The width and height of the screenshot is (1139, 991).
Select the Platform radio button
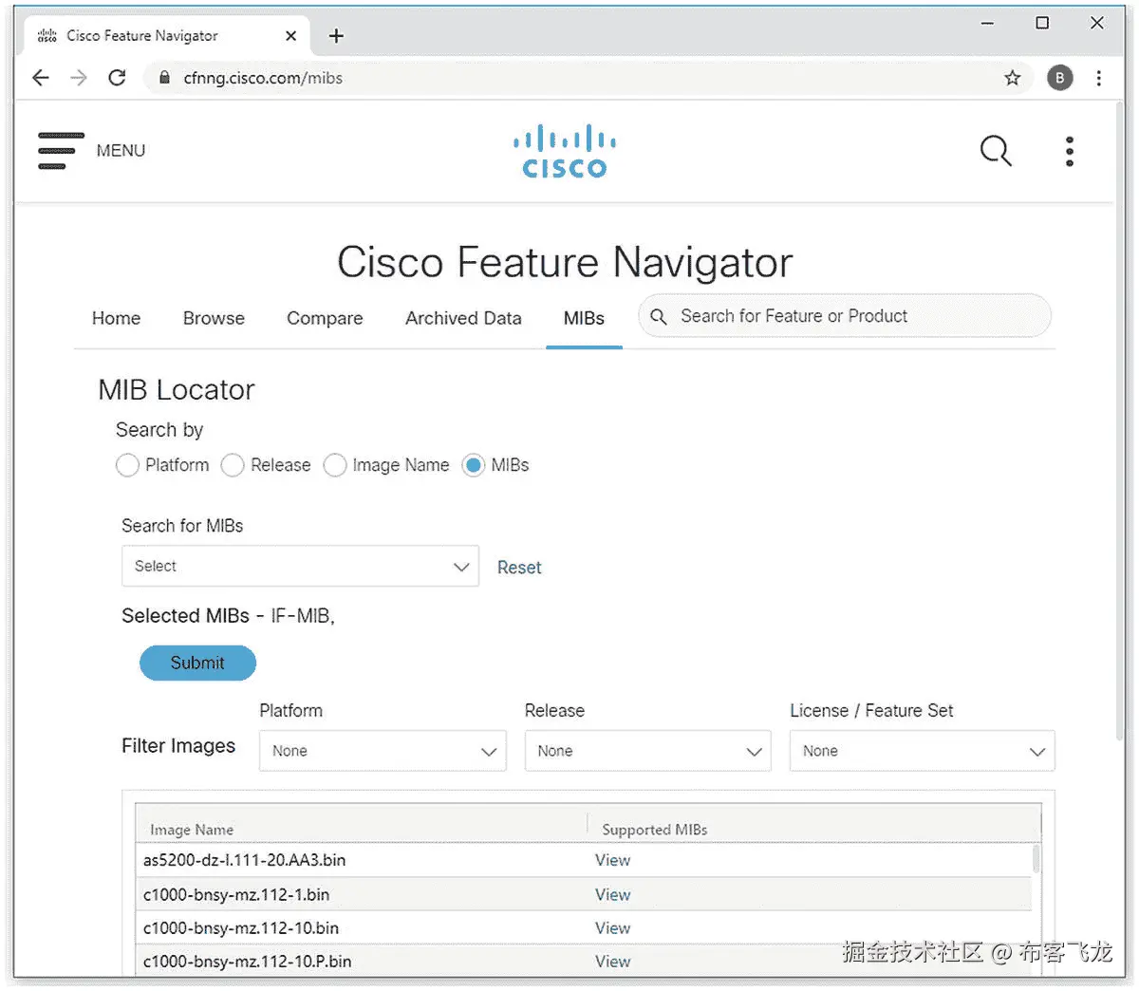(x=127, y=465)
